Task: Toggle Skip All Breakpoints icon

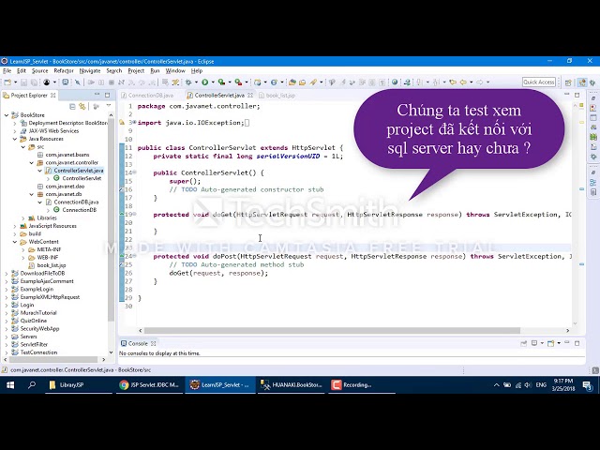Action: 77,82
